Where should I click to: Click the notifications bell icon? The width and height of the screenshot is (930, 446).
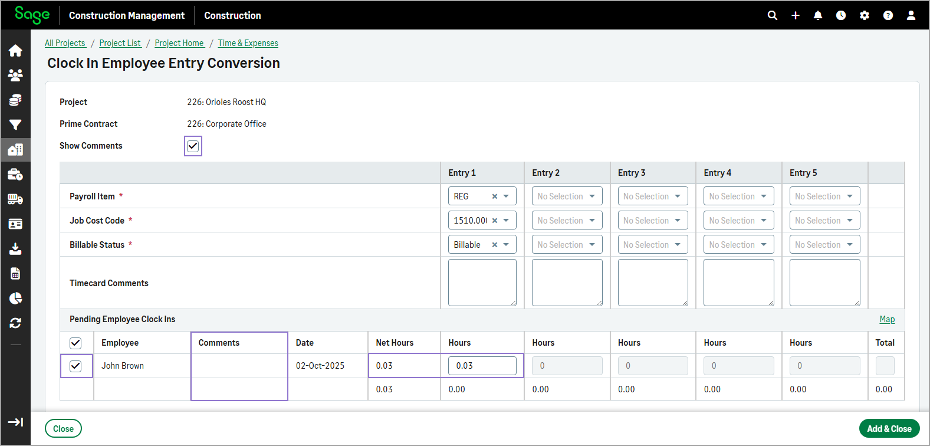click(x=817, y=15)
